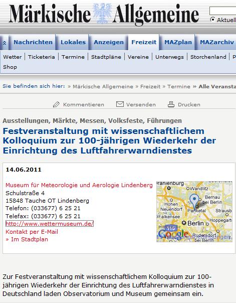Click the Freizeit breadcrumb link
The width and height of the screenshot is (236, 303).
coord(150,87)
